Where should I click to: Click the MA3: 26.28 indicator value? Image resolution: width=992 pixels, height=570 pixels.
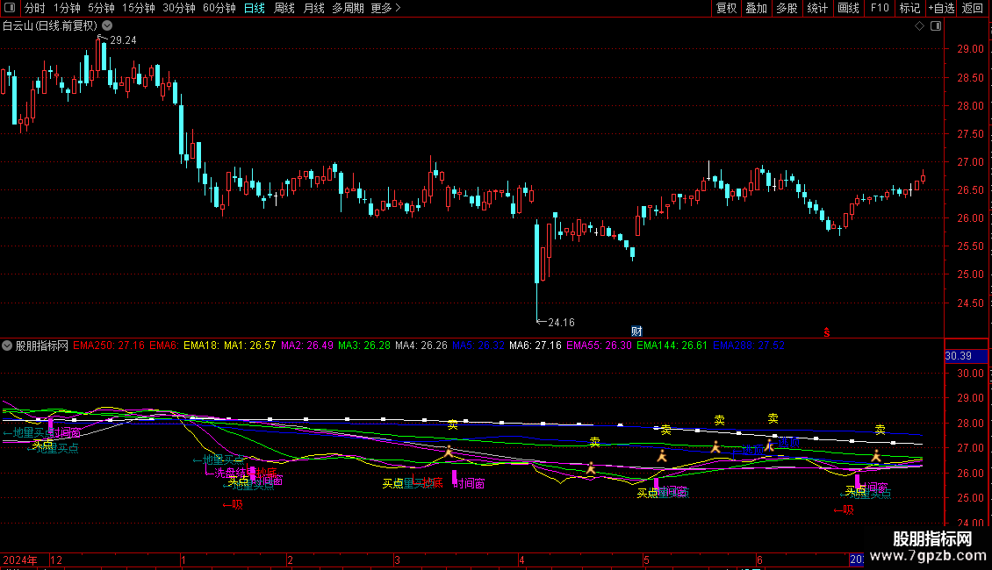pos(363,346)
